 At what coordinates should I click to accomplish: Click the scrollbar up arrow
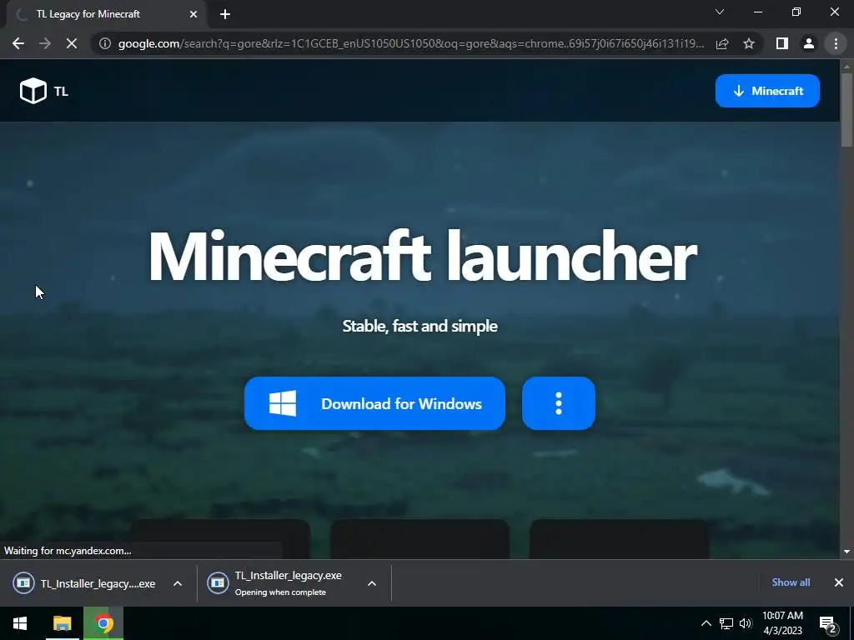846,66
